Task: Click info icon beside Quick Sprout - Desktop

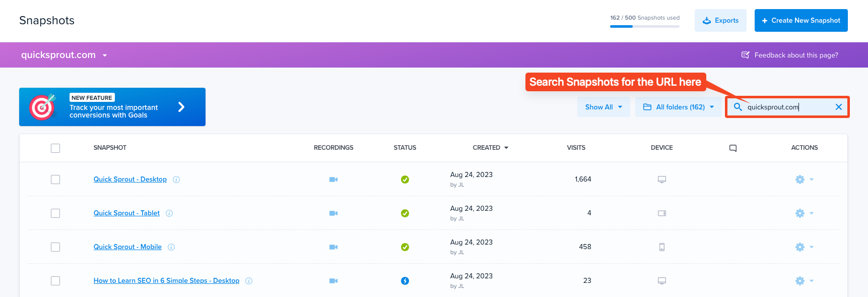Action: tap(176, 180)
